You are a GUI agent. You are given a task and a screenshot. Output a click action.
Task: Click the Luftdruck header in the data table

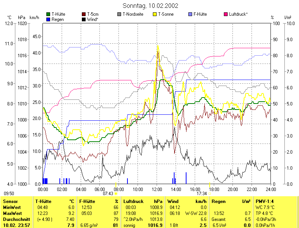point(133,201)
